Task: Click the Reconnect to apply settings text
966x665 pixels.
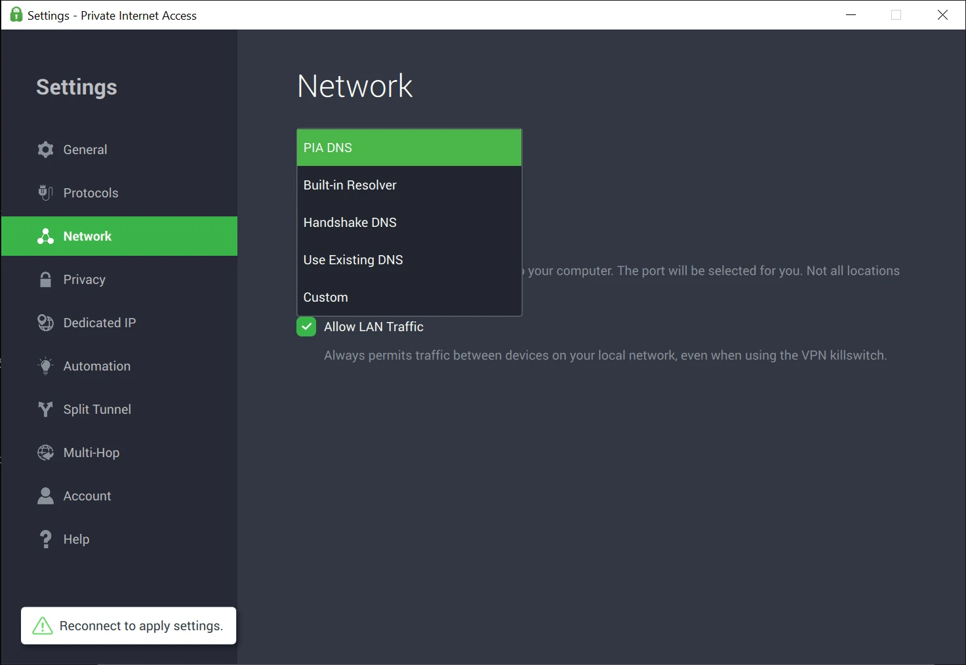Action: point(141,626)
